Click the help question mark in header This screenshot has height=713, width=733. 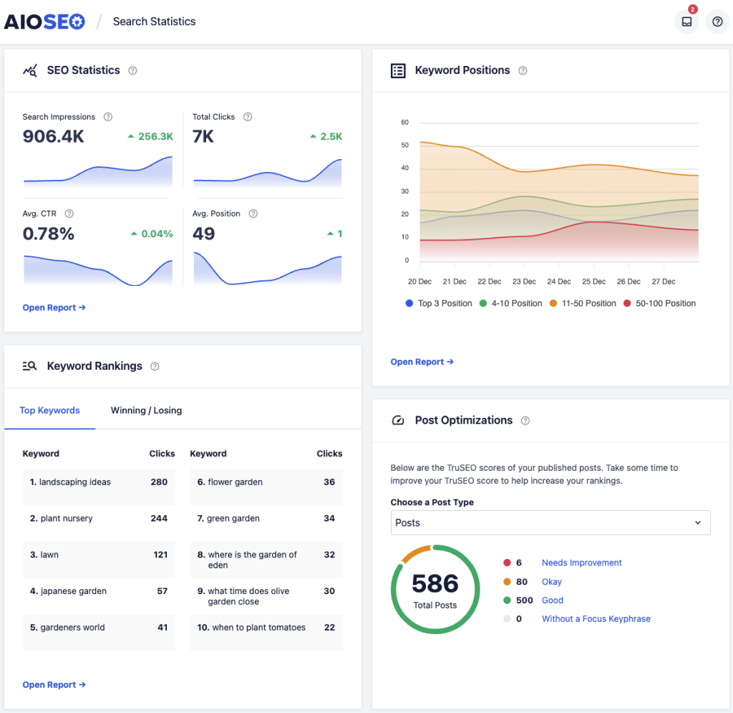pos(717,21)
